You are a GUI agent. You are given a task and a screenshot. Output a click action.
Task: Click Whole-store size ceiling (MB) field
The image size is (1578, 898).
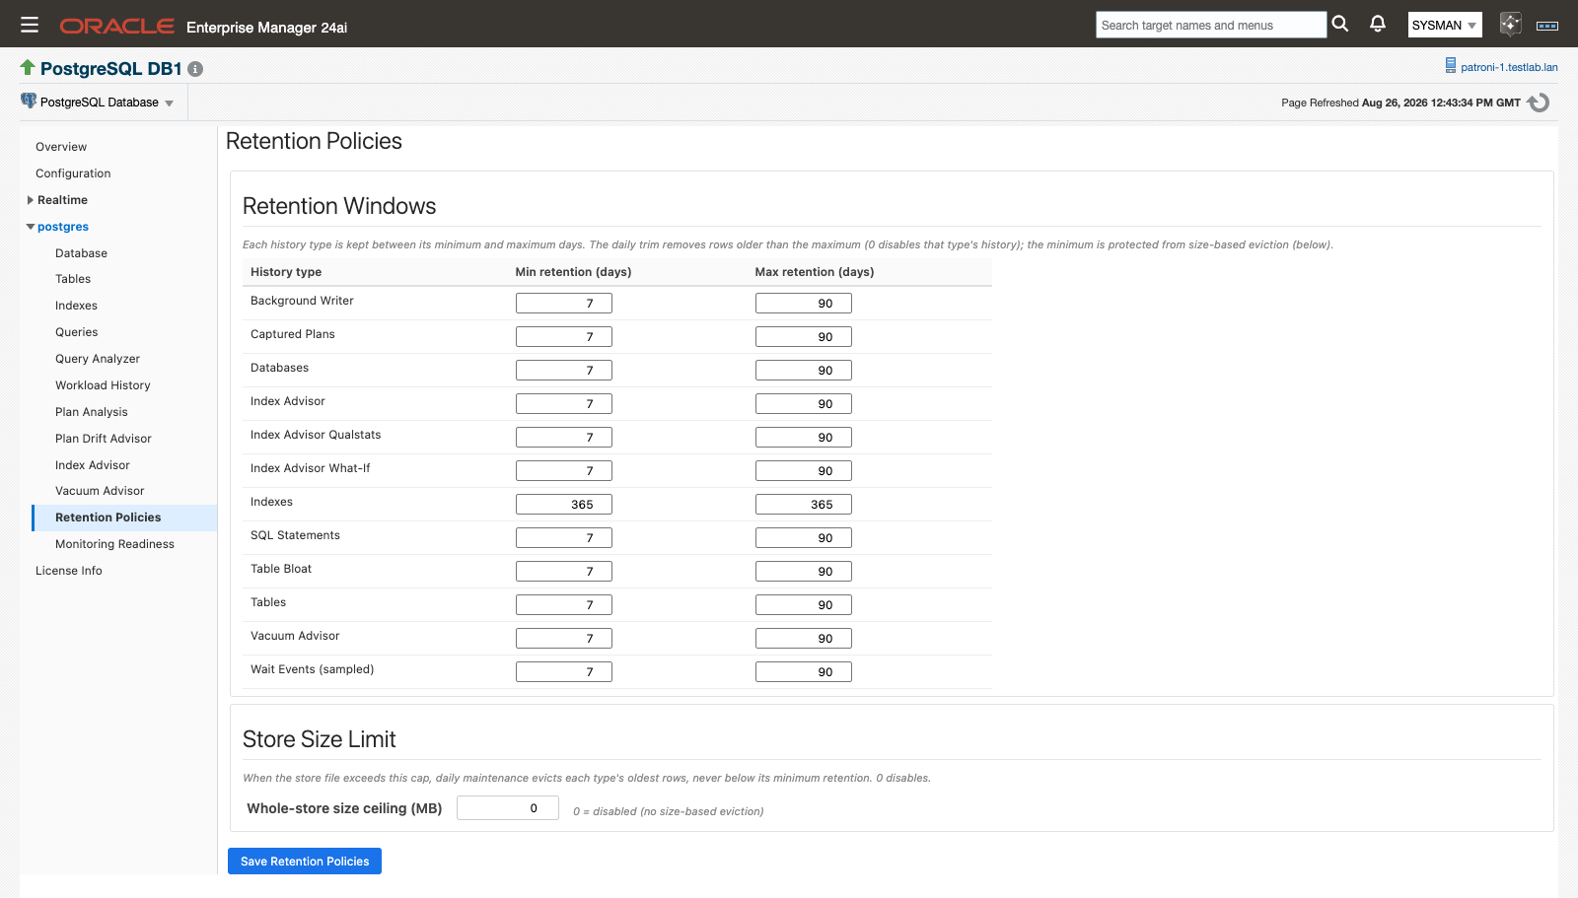tap(508, 808)
